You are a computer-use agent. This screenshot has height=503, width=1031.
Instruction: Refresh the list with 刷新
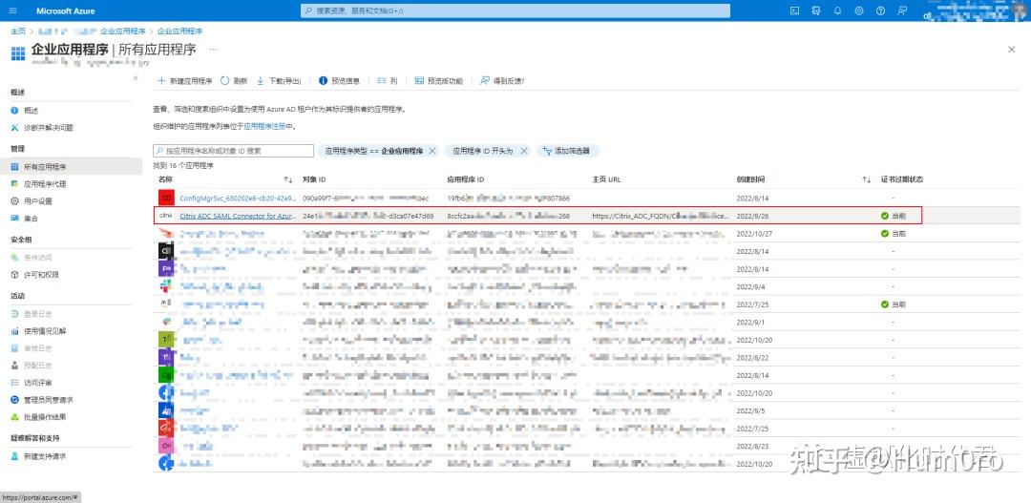[234, 81]
